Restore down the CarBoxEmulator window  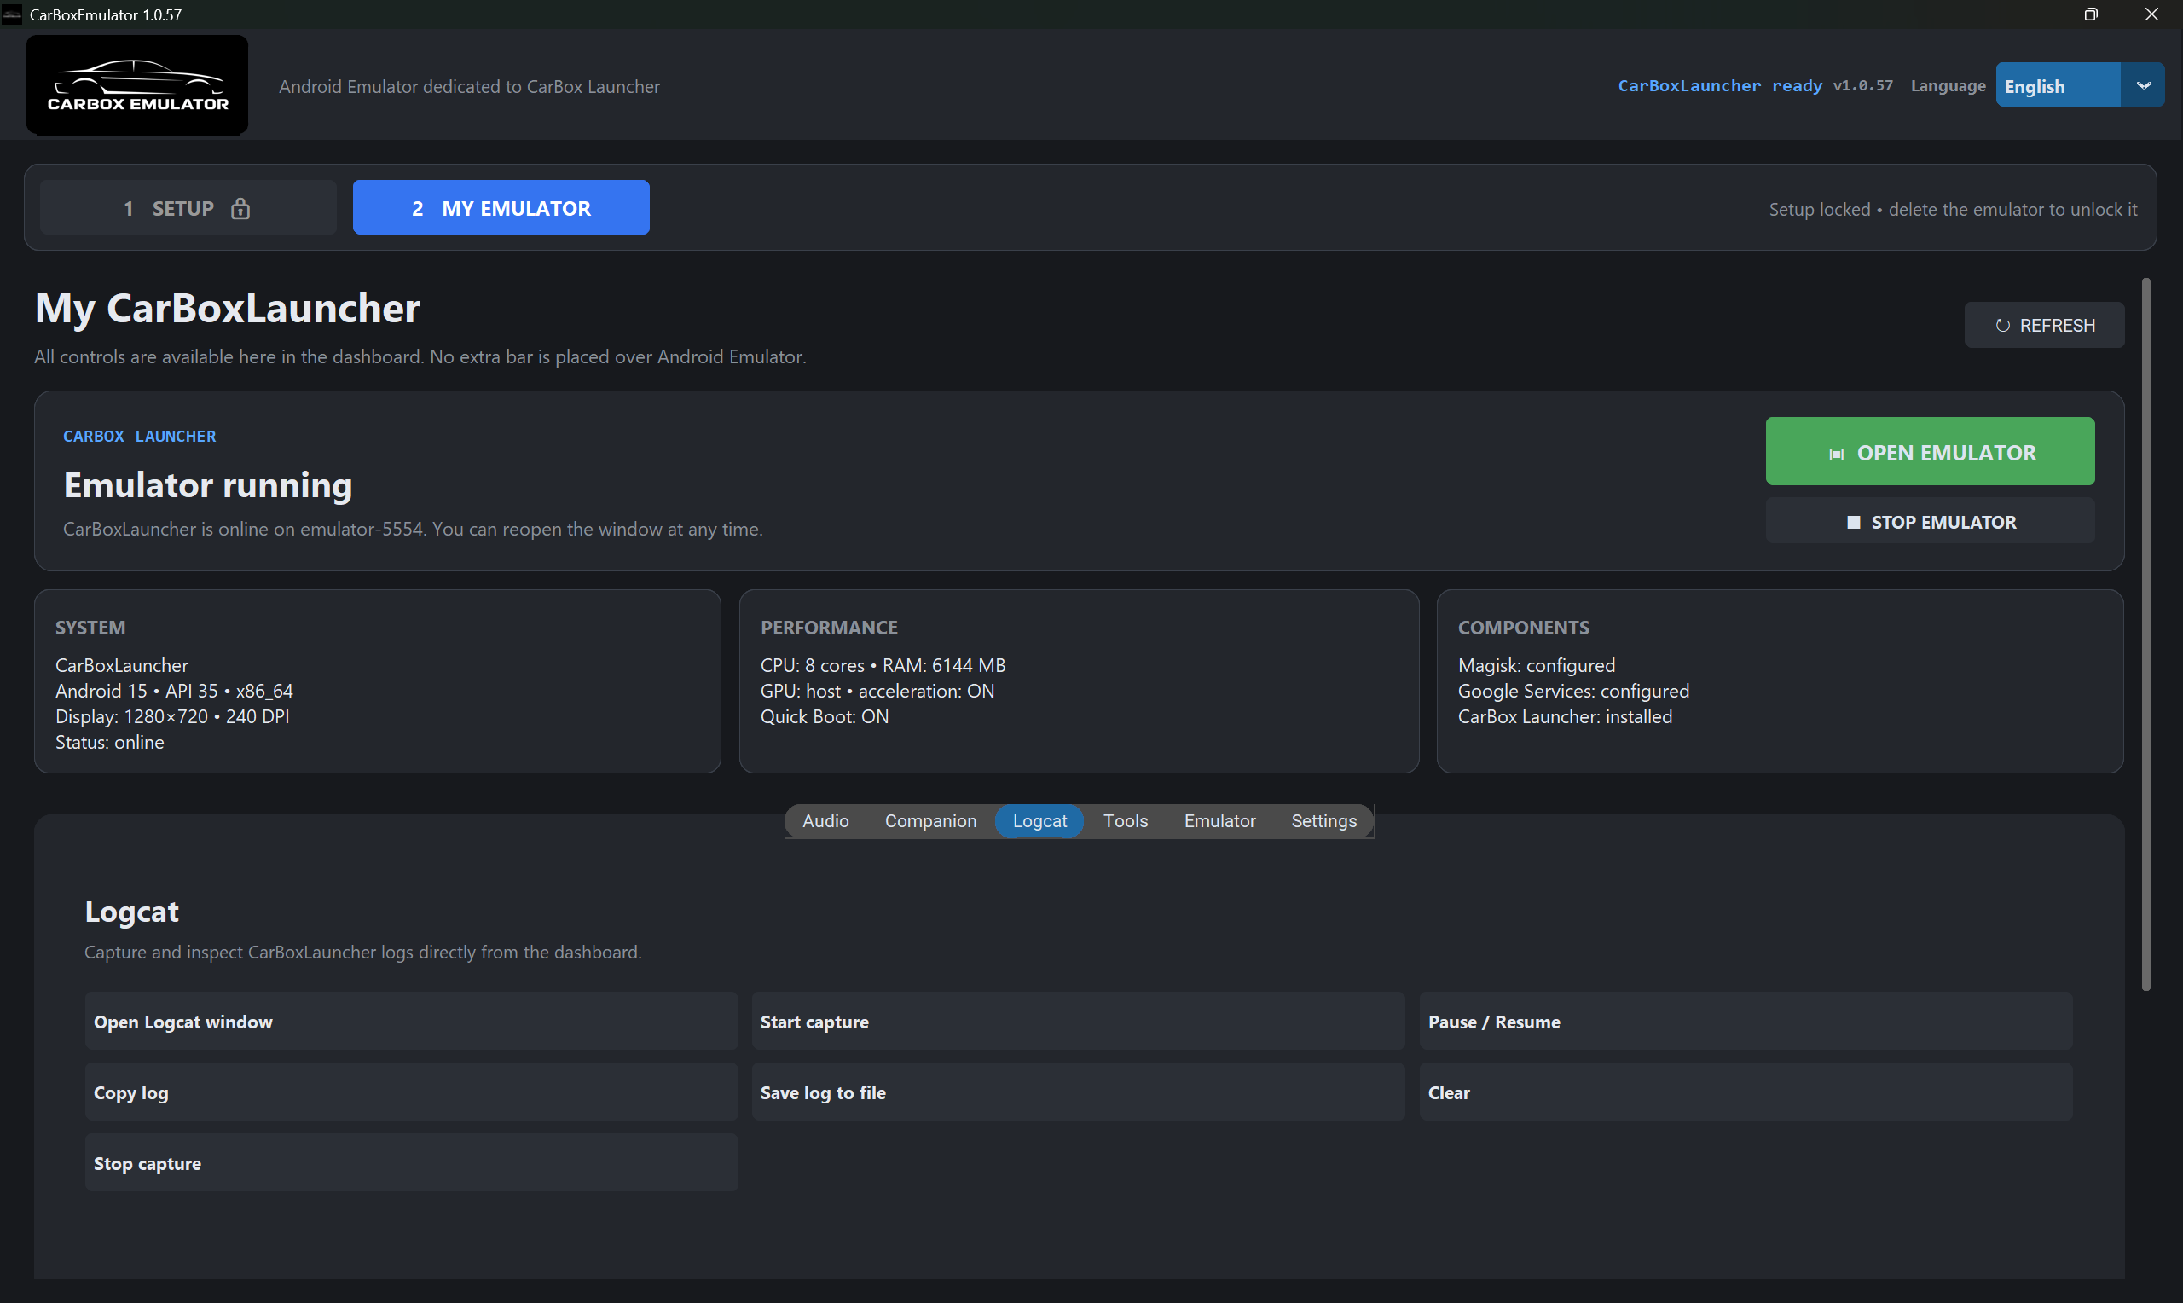pos(2091,14)
